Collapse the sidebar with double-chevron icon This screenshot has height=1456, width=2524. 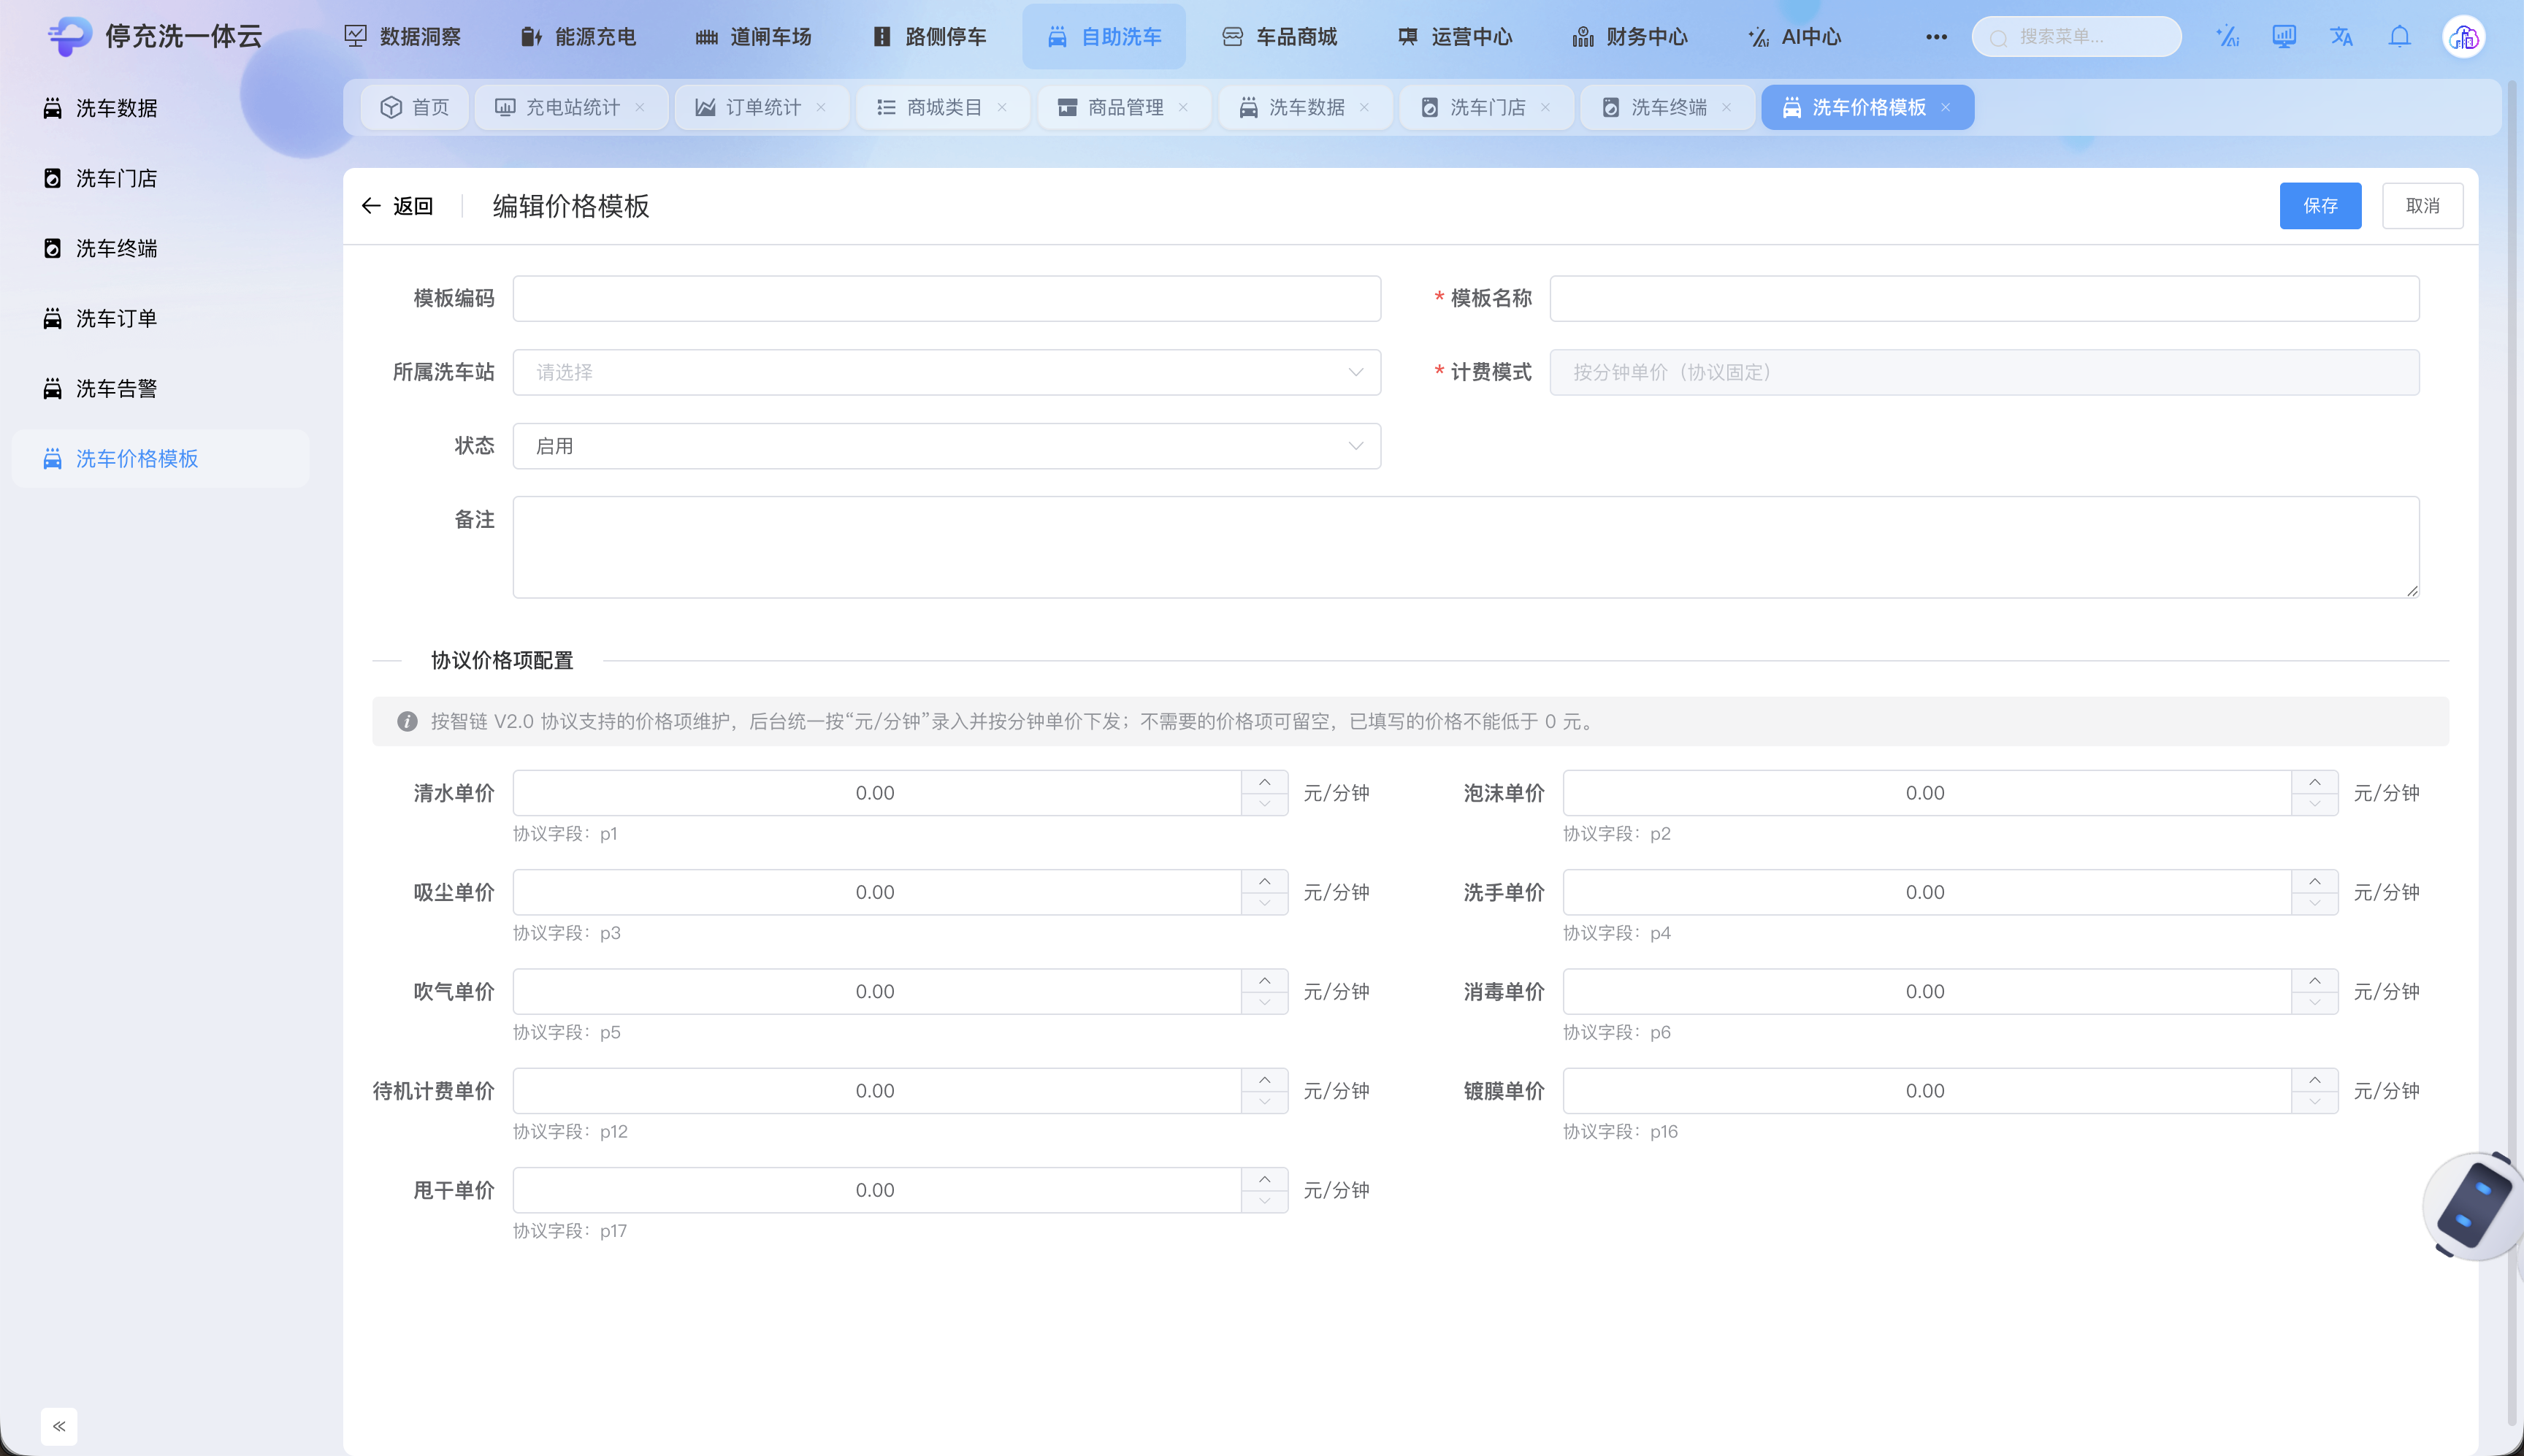click(59, 1426)
